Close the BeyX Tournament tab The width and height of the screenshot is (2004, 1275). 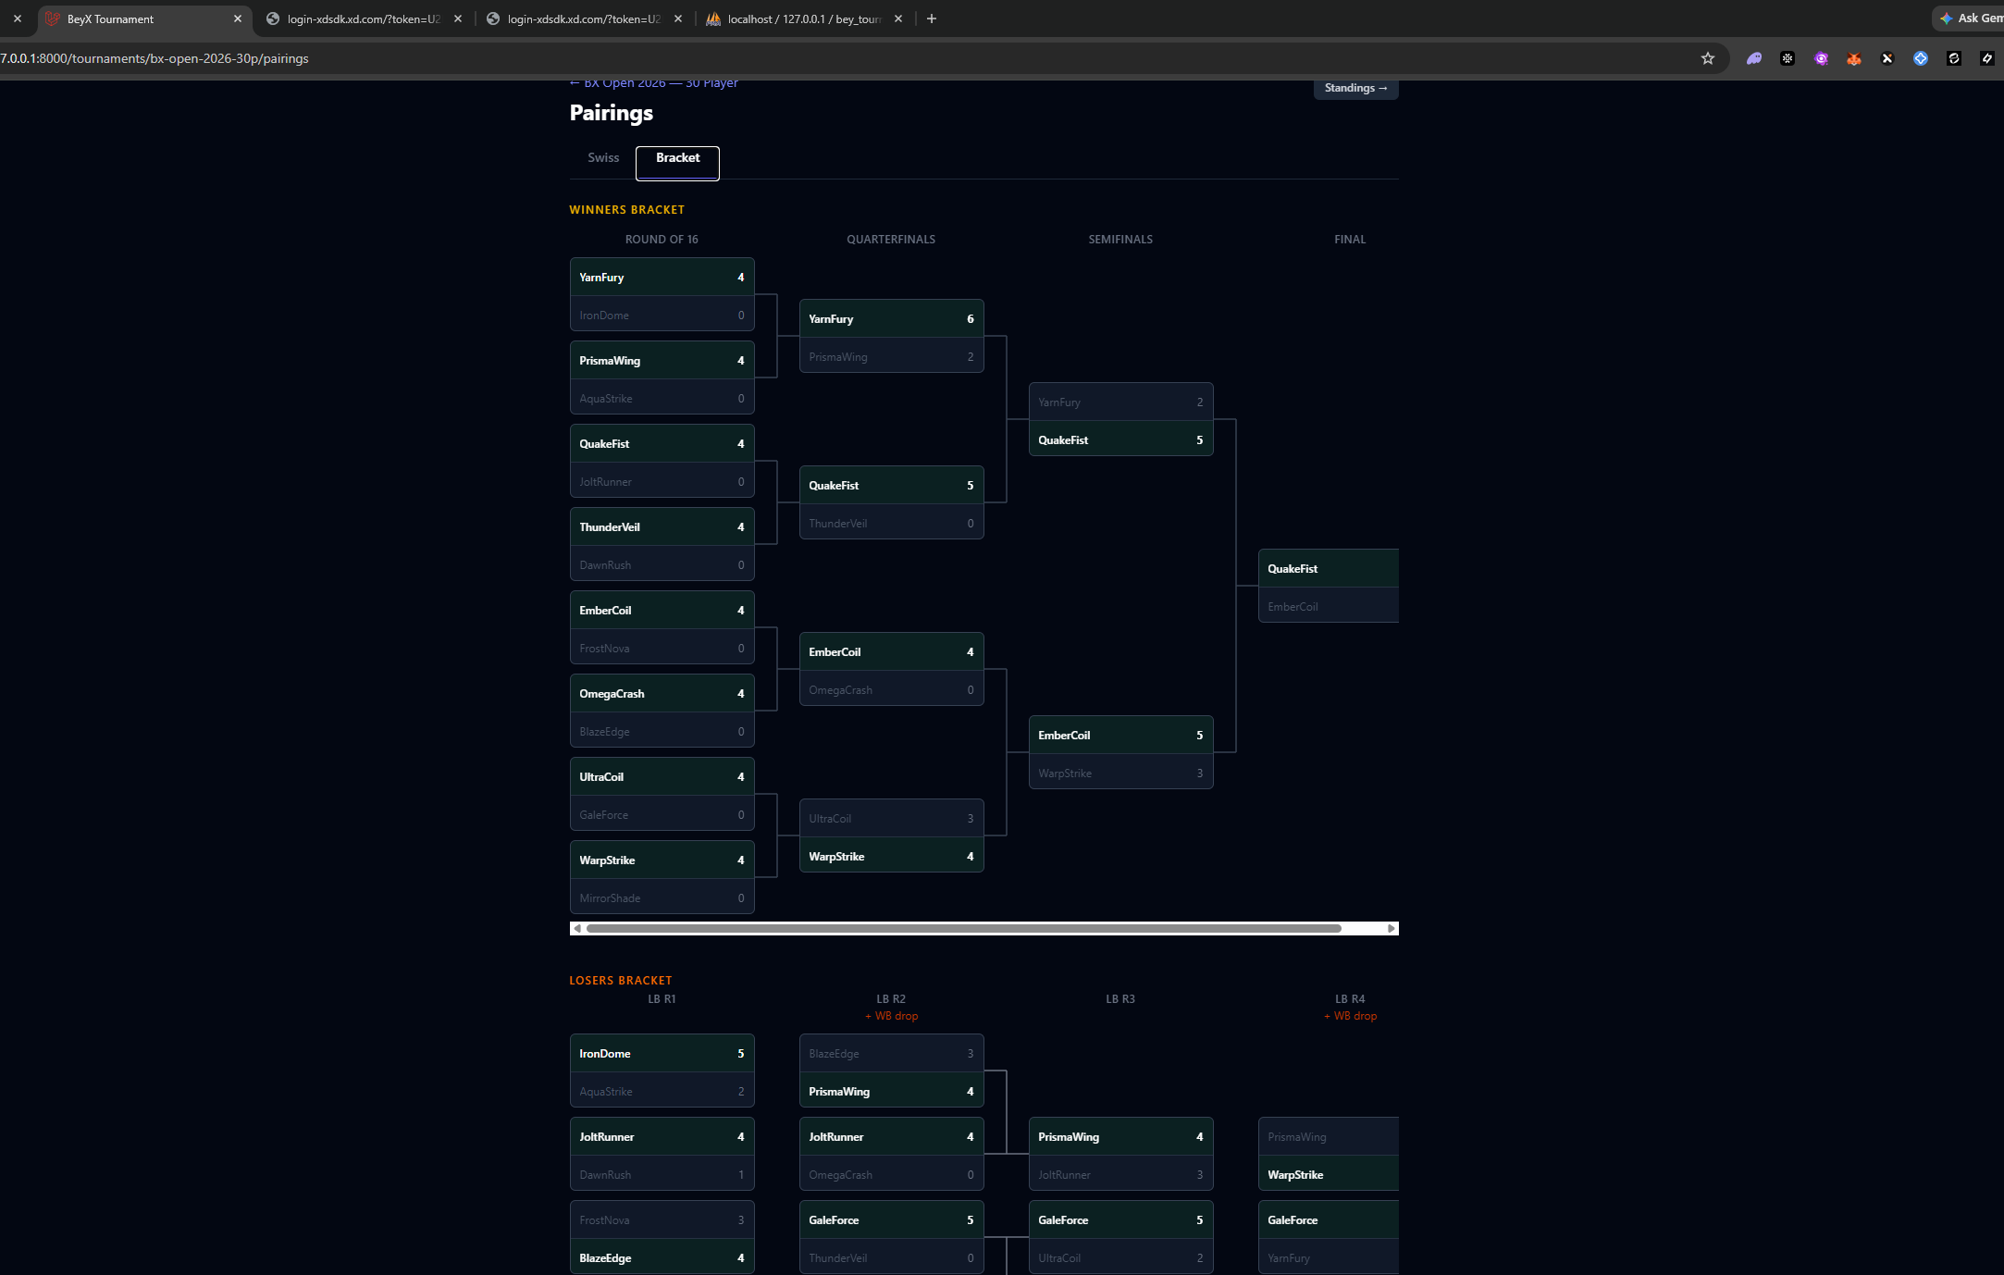tap(238, 19)
